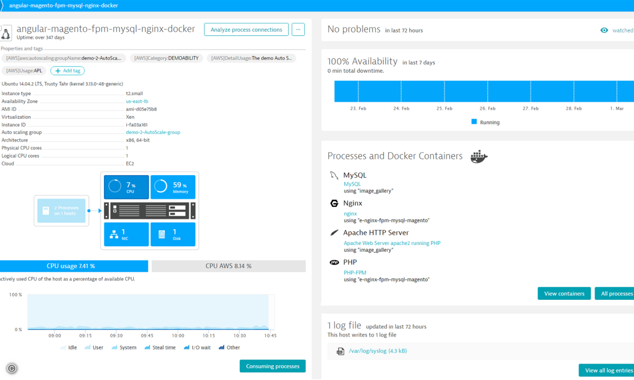
Task: Click the ami-d05e75b8 AMI ID value
Action: [x=141, y=109]
